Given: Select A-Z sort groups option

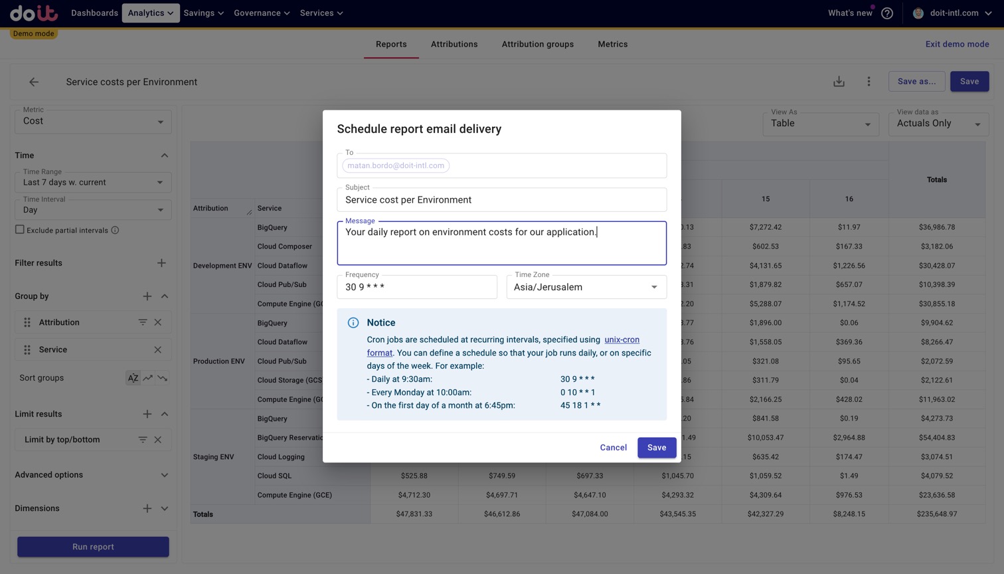Looking at the screenshot, I should coord(133,378).
